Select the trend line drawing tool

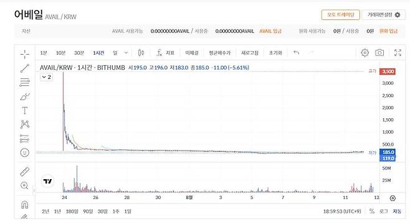coord(25,68)
